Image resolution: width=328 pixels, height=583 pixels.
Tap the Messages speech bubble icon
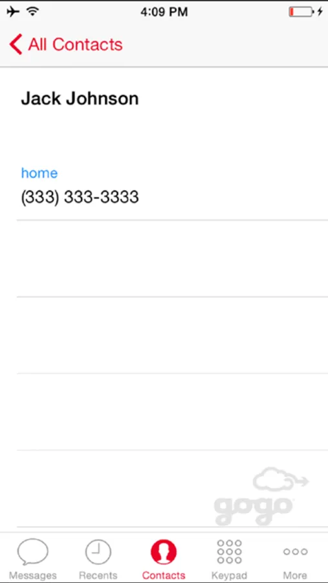click(33, 552)
